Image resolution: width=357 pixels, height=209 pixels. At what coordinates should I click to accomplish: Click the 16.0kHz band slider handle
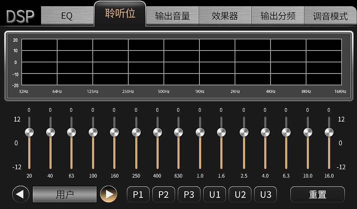click(328, 132)
